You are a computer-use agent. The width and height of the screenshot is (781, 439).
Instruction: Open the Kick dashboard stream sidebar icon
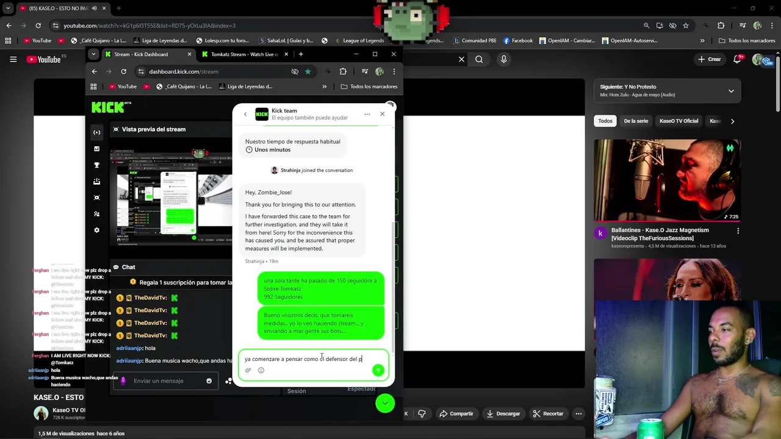click(x=96, y=132)
